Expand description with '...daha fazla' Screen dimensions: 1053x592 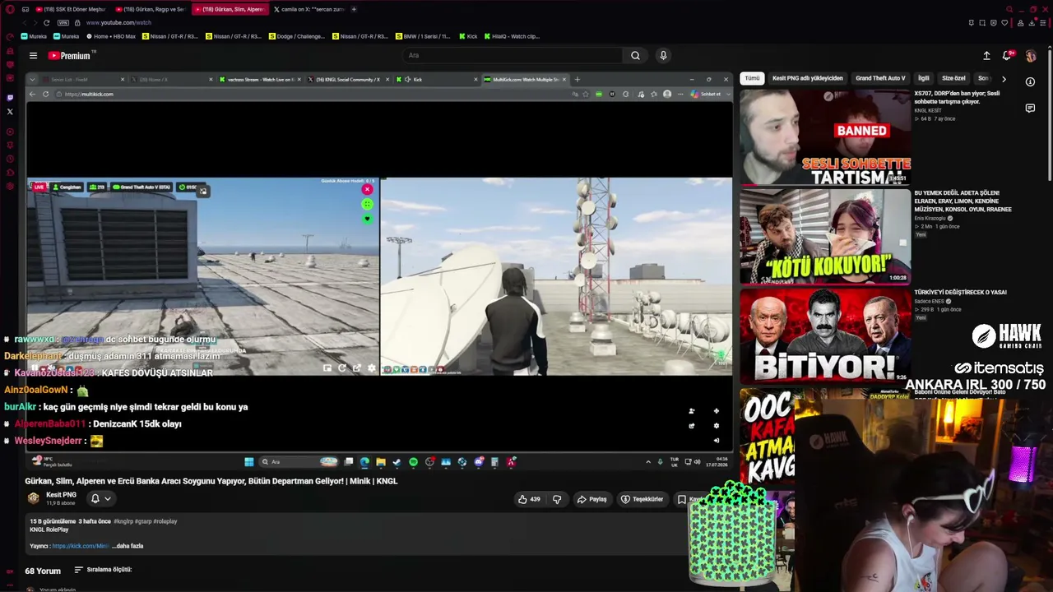click(128, 546)
